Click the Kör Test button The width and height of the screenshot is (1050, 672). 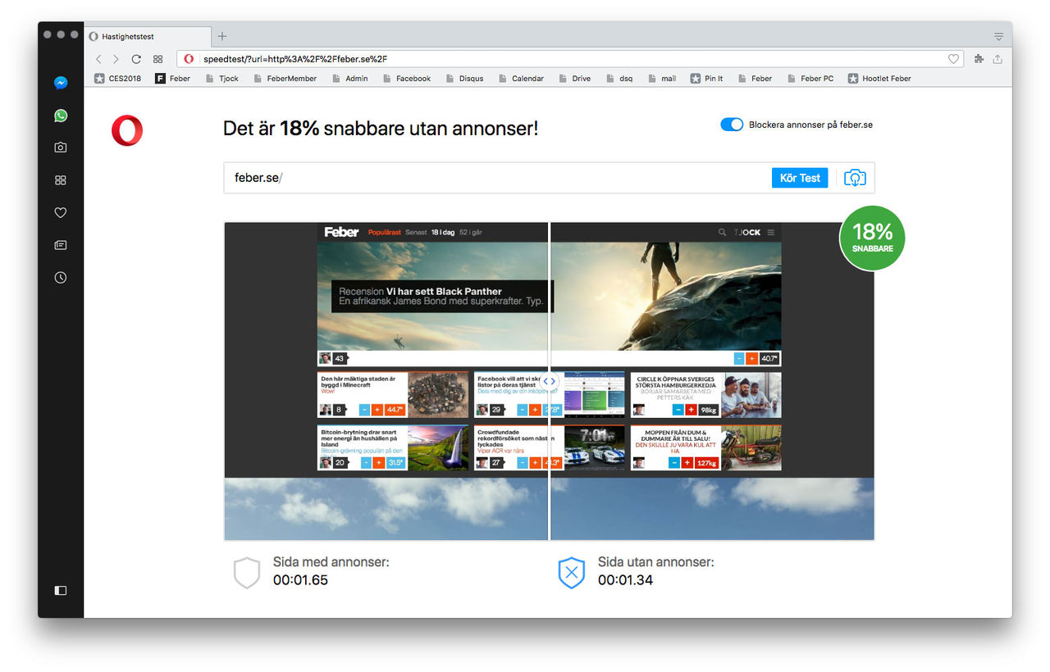(800, 178)
